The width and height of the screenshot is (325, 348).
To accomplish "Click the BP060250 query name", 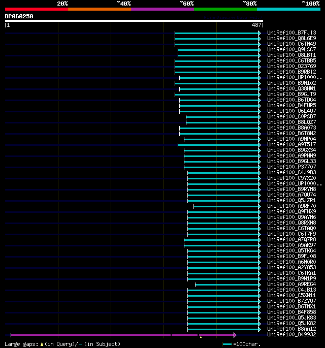I will coord(19,16).
